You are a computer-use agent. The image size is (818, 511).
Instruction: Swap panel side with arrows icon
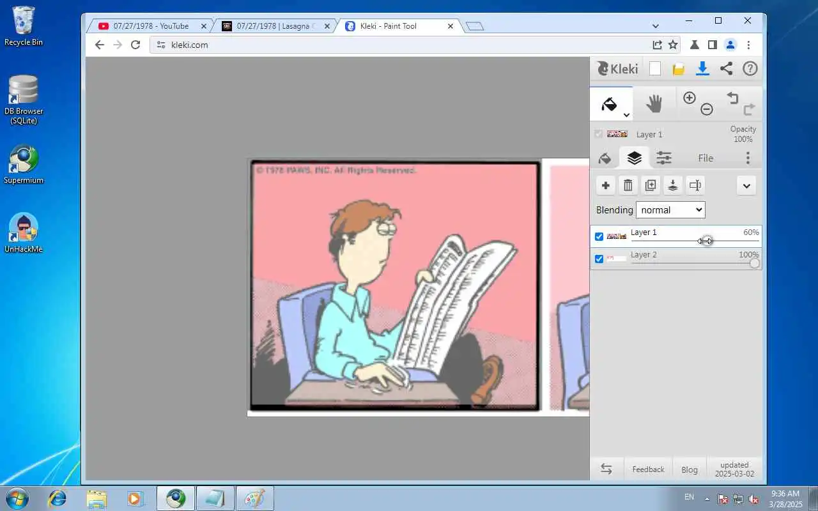pyautogui.click(x=606, y=469)
